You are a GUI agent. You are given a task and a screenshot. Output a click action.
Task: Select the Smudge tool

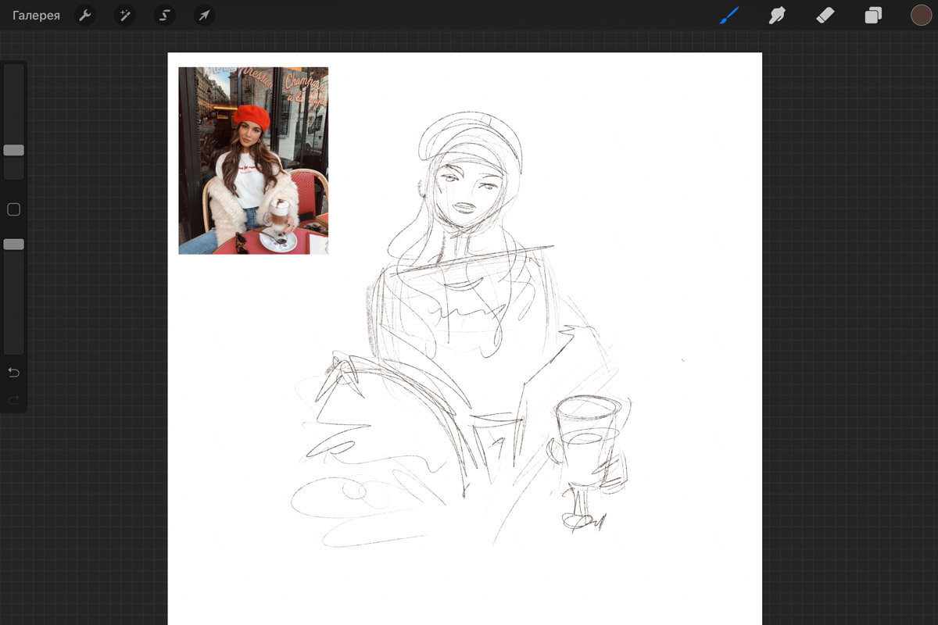coord(776,16)
